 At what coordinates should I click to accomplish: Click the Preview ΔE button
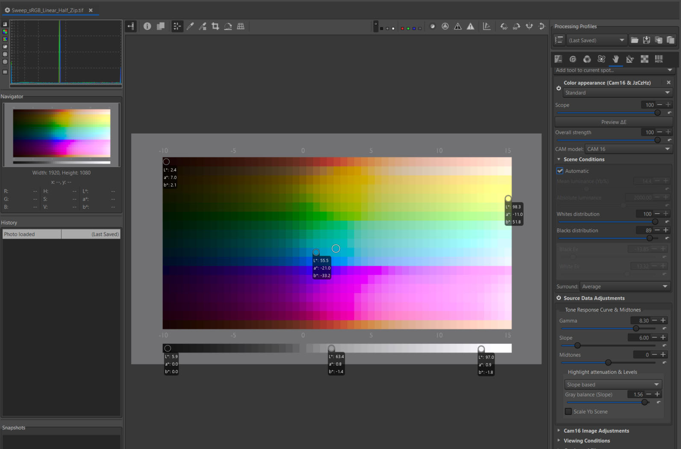point(613,122)
